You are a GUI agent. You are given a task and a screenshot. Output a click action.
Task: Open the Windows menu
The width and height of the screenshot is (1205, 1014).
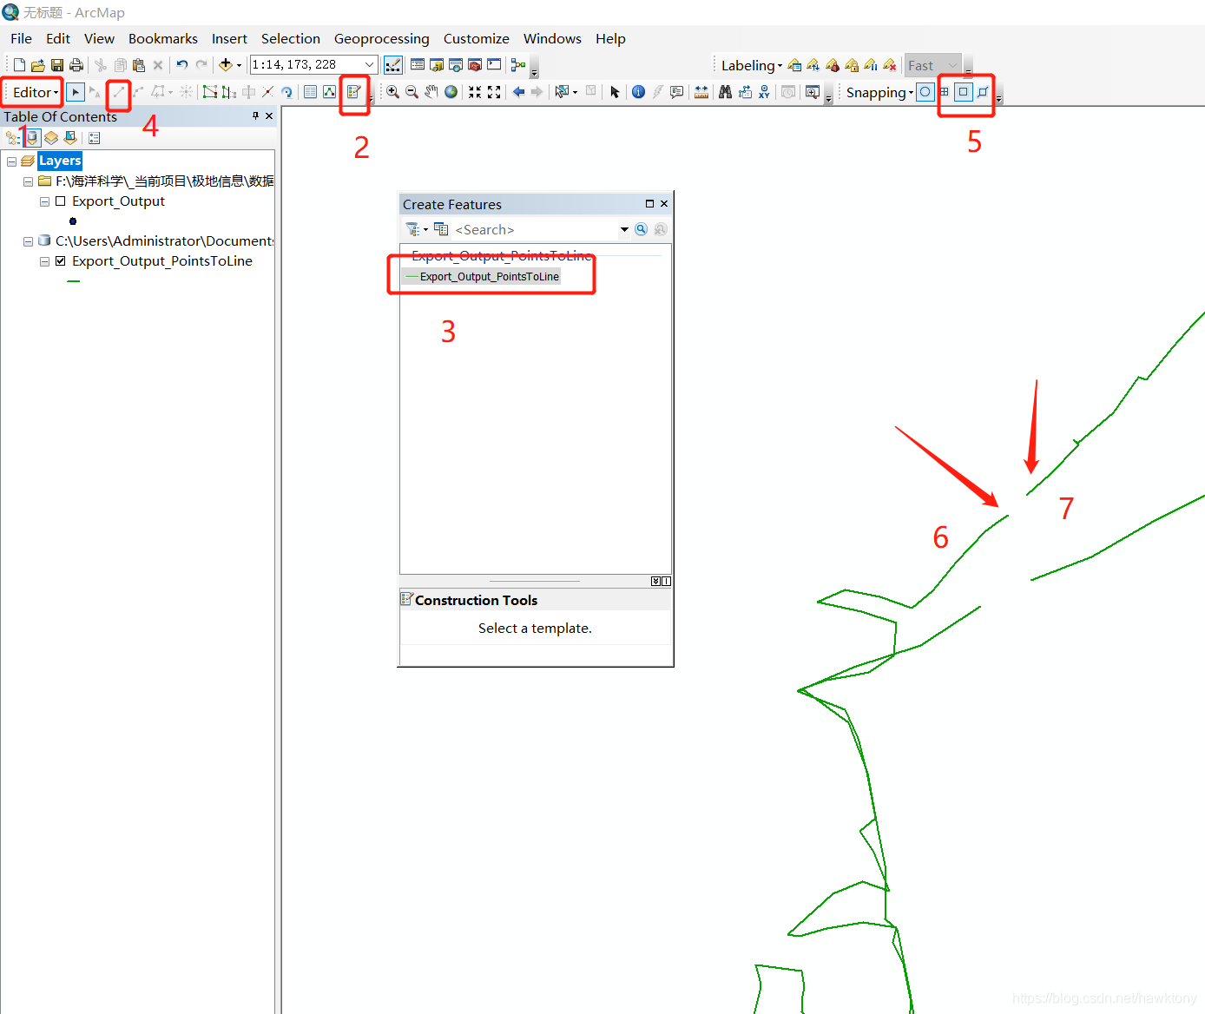pyautogui.click(x=552, y=38)
